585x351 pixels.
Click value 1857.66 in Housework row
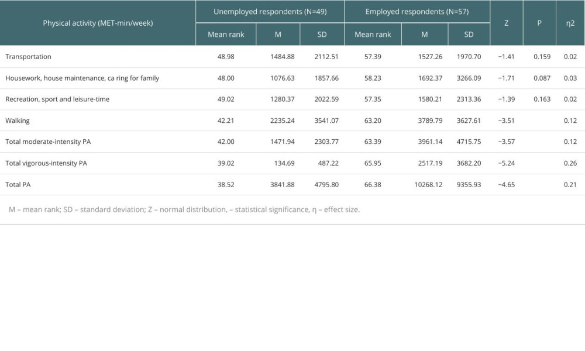click(x=326, y=78)
